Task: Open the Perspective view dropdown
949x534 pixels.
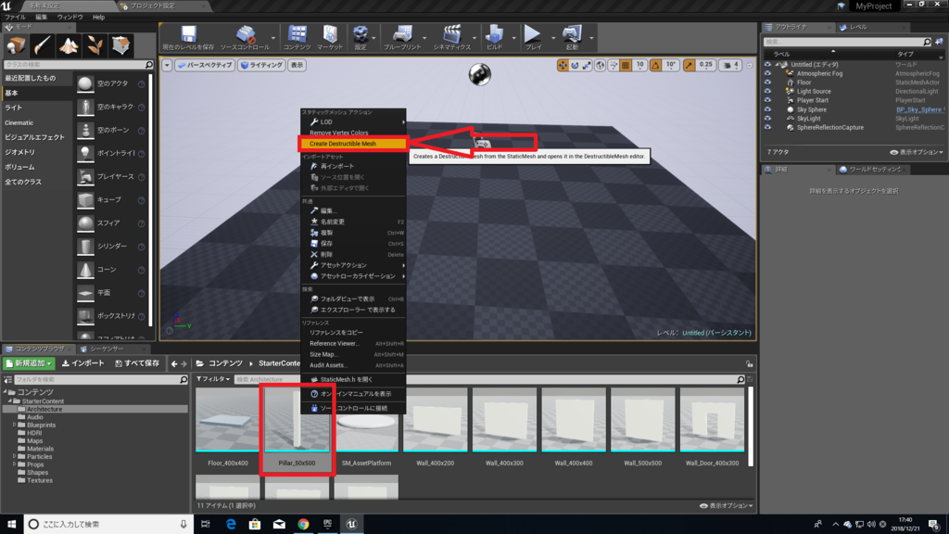Action: pos(205,66)
